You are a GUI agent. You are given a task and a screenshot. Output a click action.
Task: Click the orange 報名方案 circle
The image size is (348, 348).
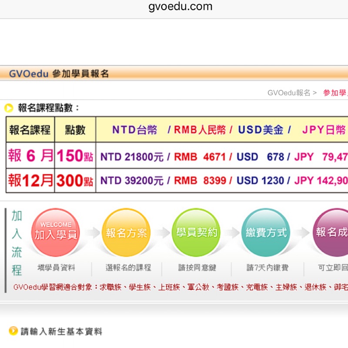pyautogui.click(x=126, y=232)
